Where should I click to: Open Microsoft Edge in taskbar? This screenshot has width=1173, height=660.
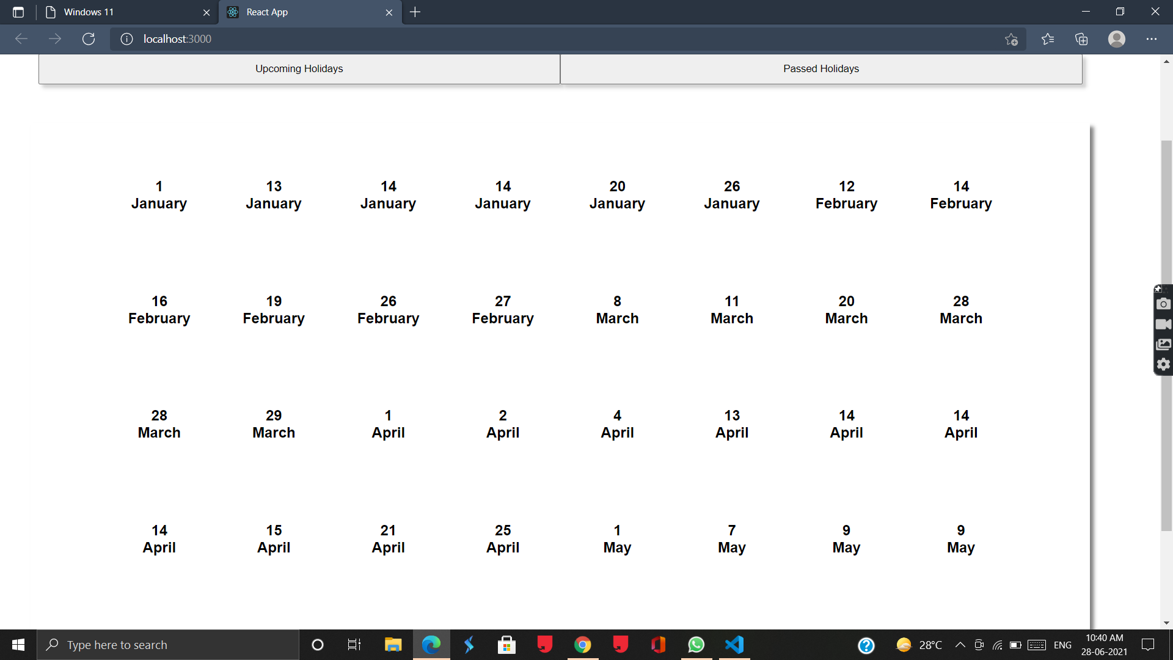pos(431,645)
